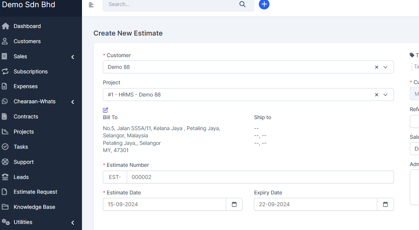Click the edit billing address pencil icon
This screenshot has width=419, height=230.
[106, 110]
